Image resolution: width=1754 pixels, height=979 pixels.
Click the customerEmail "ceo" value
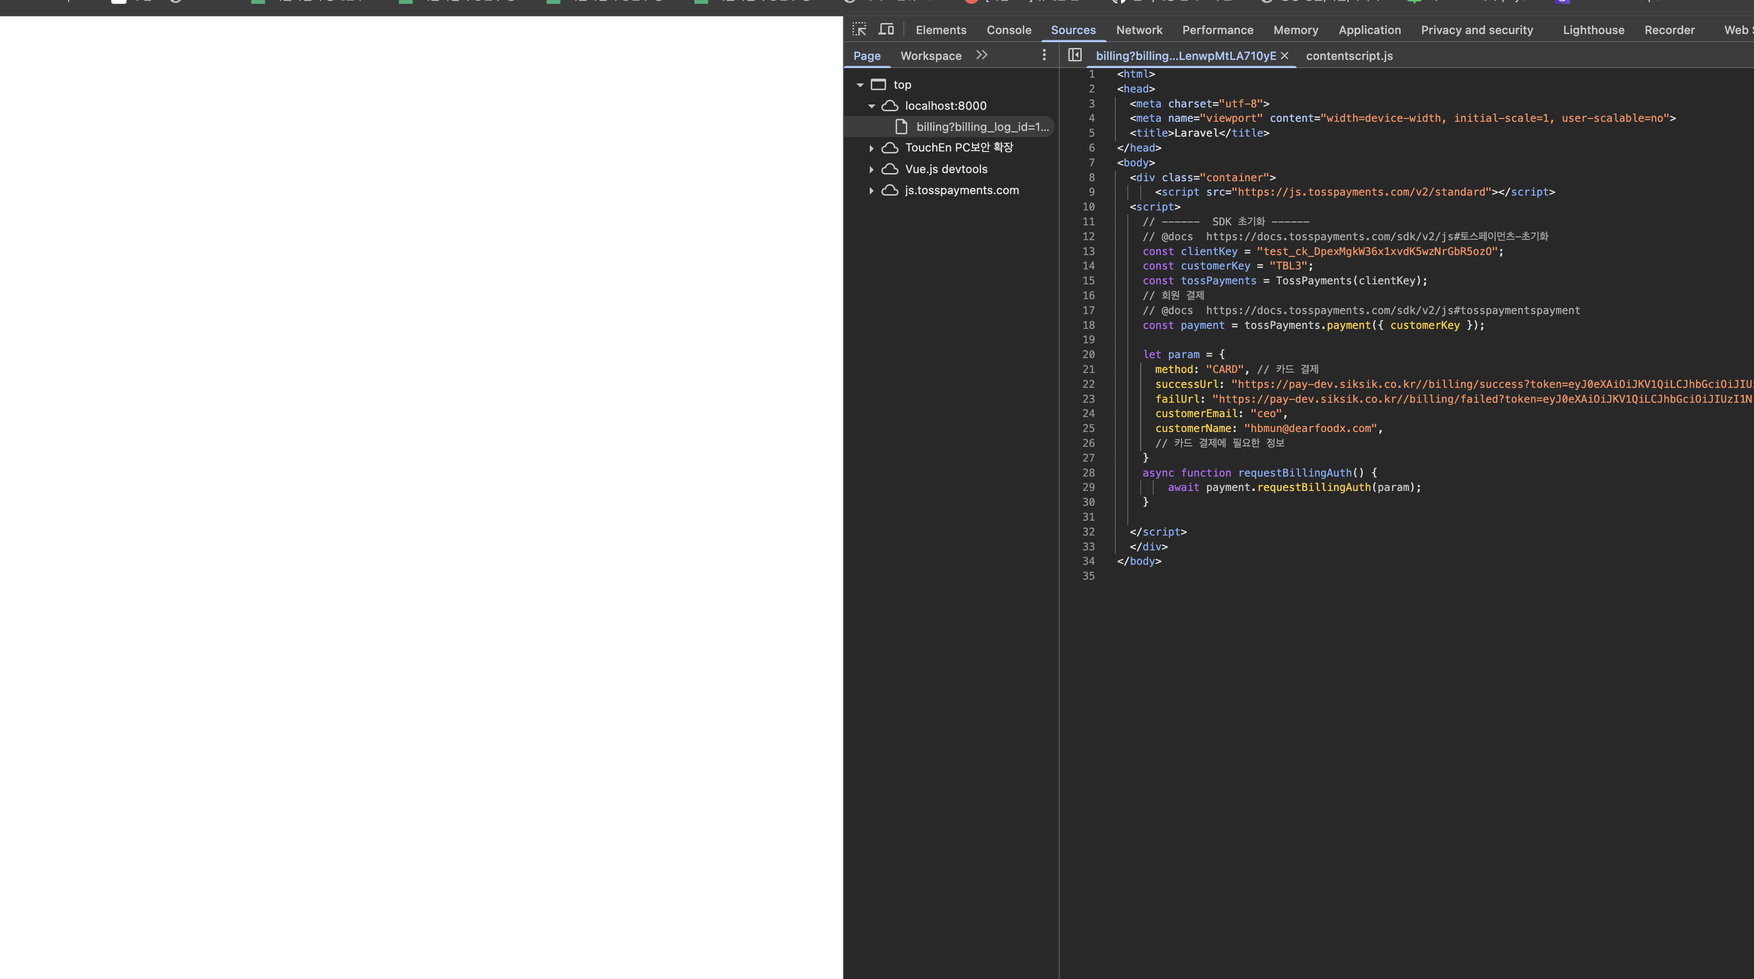pos(1266,414)
